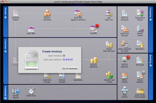
Task: Select the Employee side tab label
Action: coord(6,91)
